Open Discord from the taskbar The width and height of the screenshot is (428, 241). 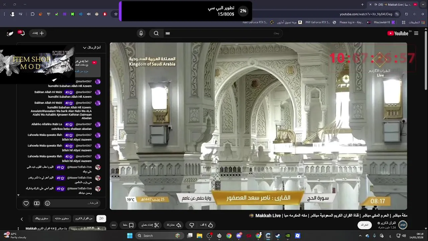(x=239, y=236)
